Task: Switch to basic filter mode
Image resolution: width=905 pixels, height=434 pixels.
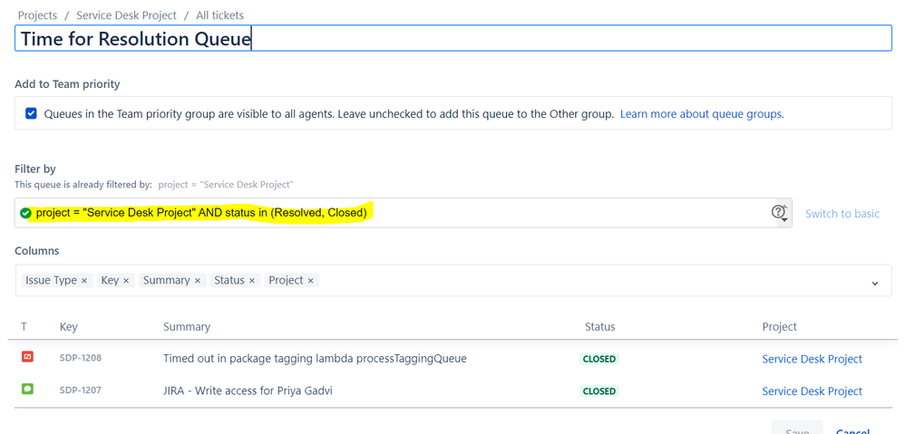Action: pyautogui.click(x=842, y=214)
